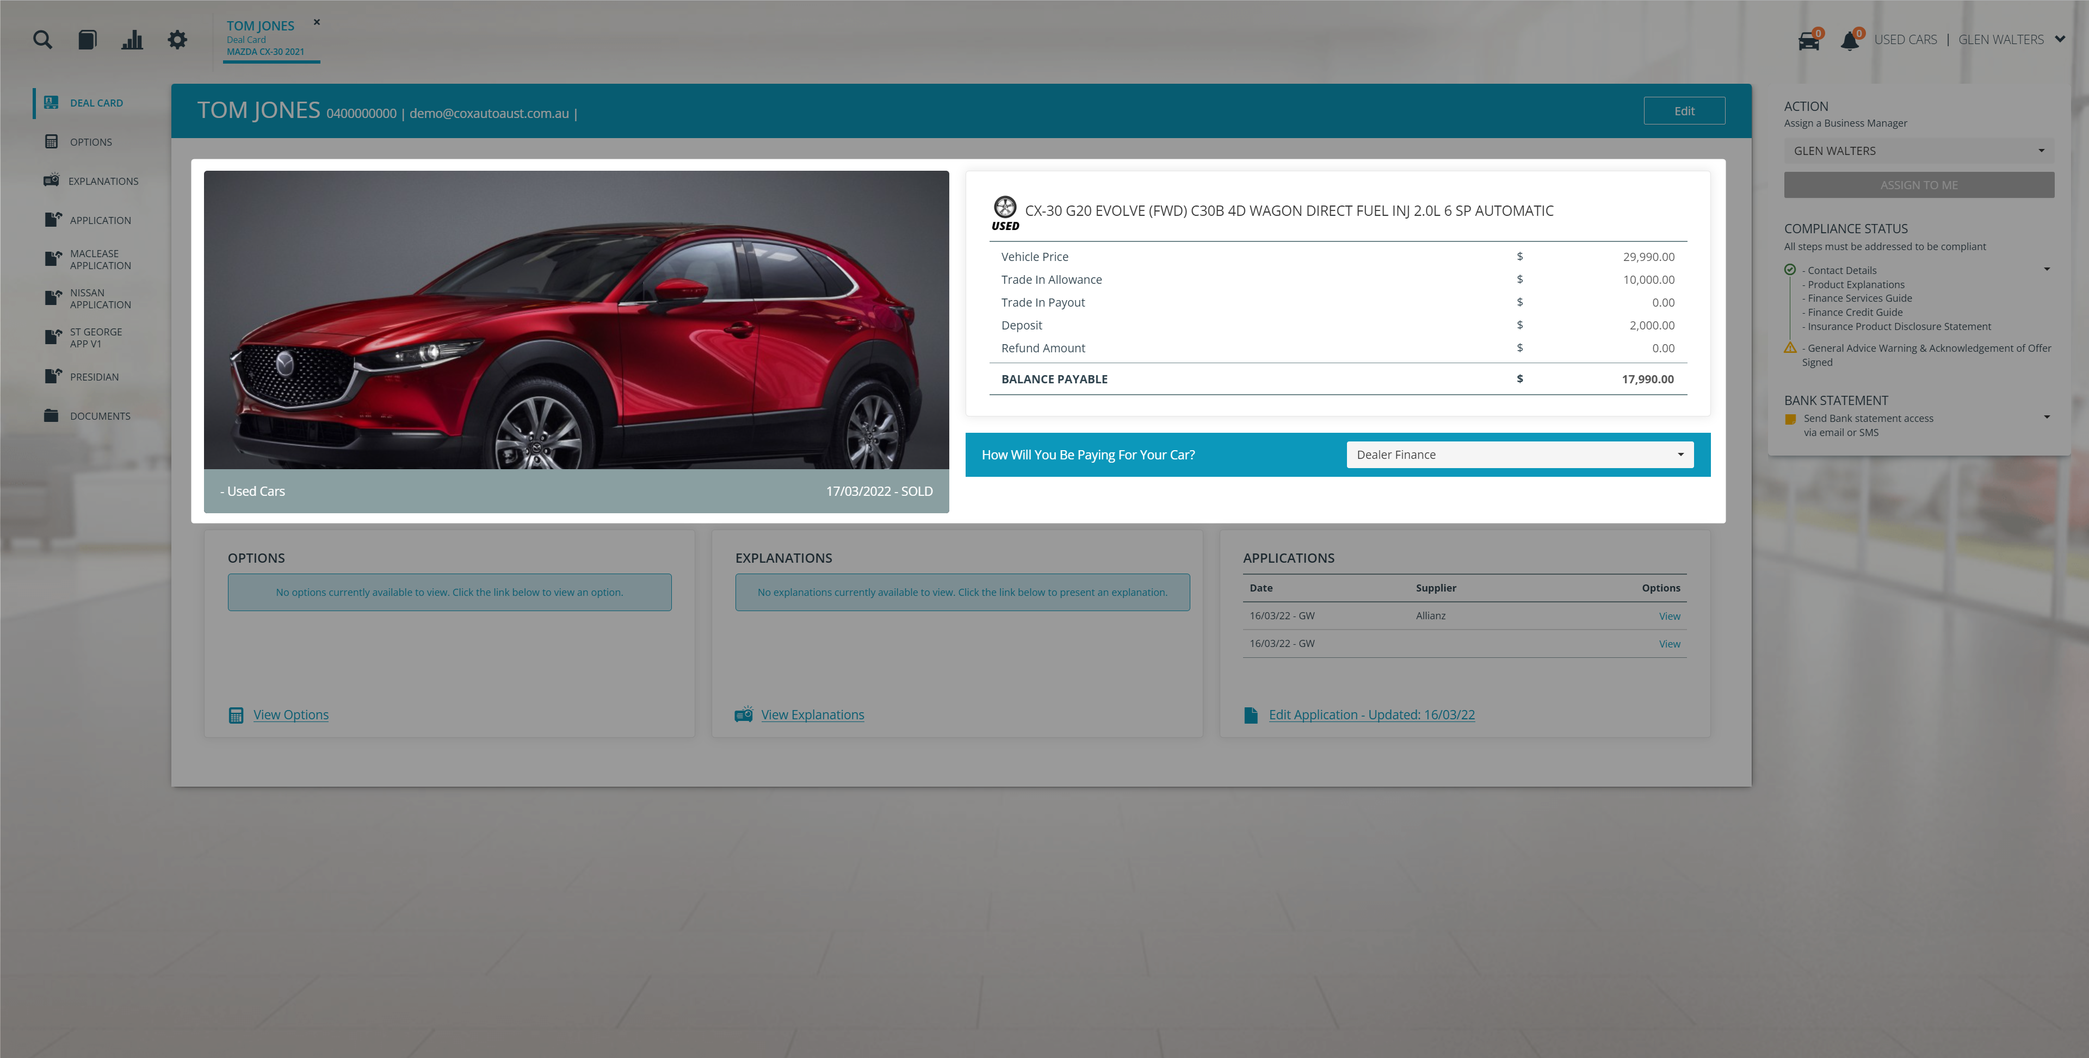The height and width of the screenshot is (1058, 2089).
Task: Click the Edit Application document icon
Action: pos(1251,715)
